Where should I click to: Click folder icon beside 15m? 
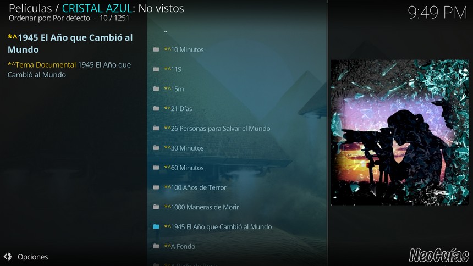pos(156,88)
